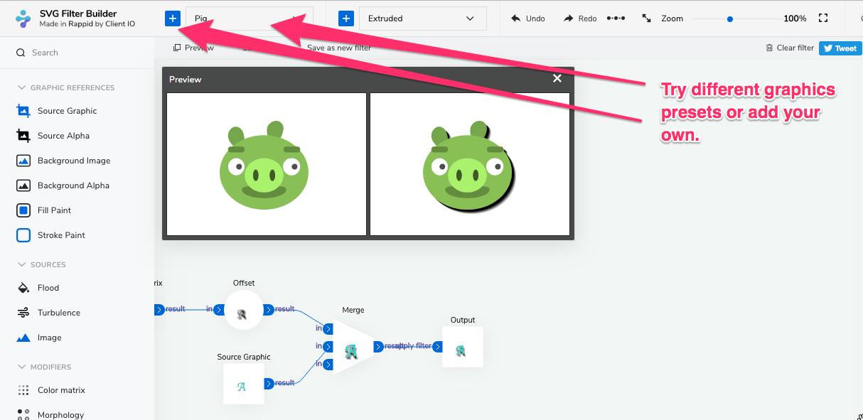Click the add filter plus button
This screenshot has height=420, width=863.
click(x=346, y=18)
